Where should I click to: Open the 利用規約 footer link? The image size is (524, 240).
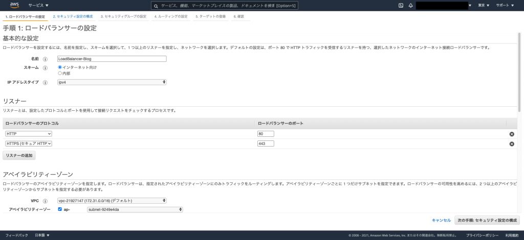coord(512,235)
